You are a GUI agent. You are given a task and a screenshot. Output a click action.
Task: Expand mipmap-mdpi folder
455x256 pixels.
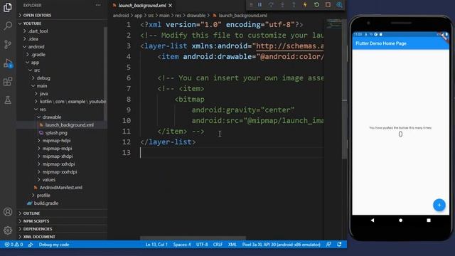click(x=61, y=149)
